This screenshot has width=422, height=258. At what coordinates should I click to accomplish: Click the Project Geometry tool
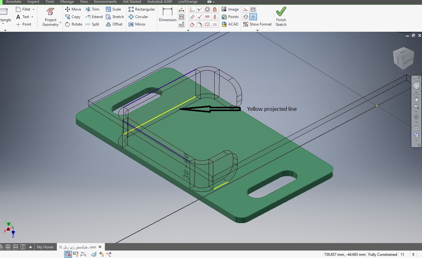50,17
